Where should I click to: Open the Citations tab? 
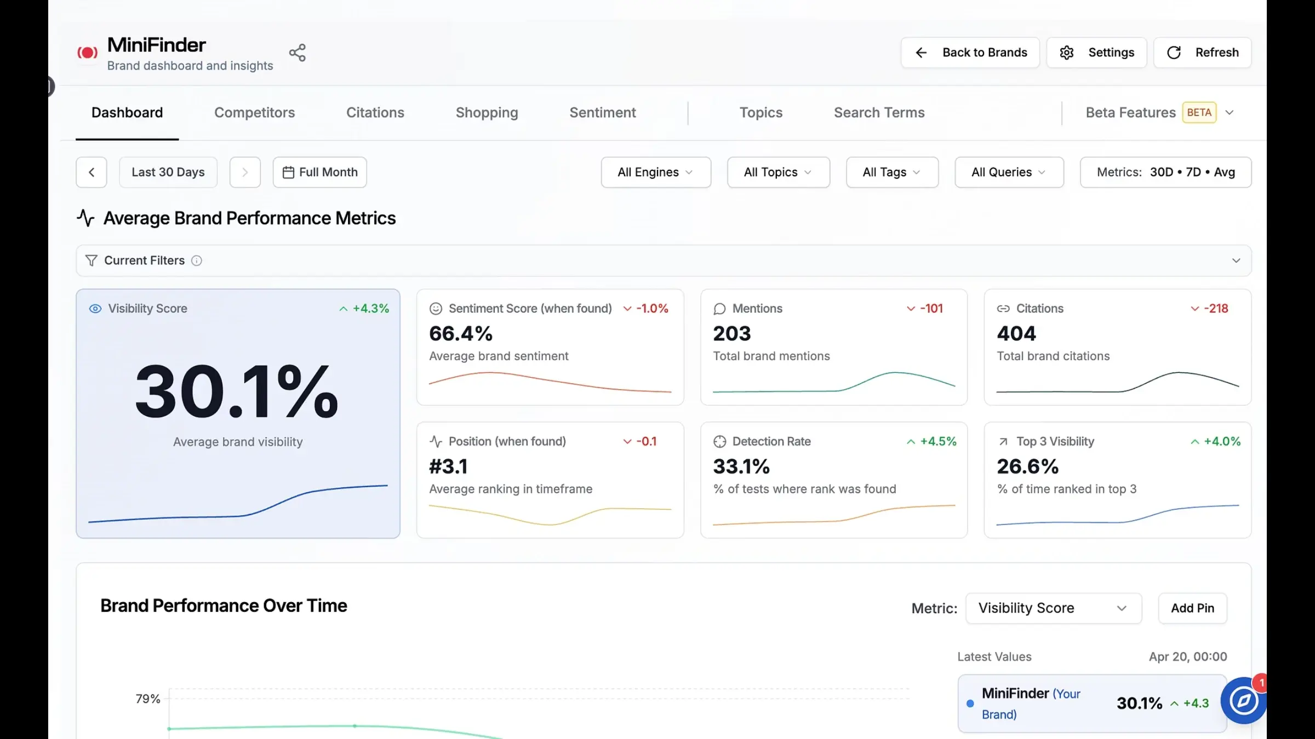click(375, 113)
